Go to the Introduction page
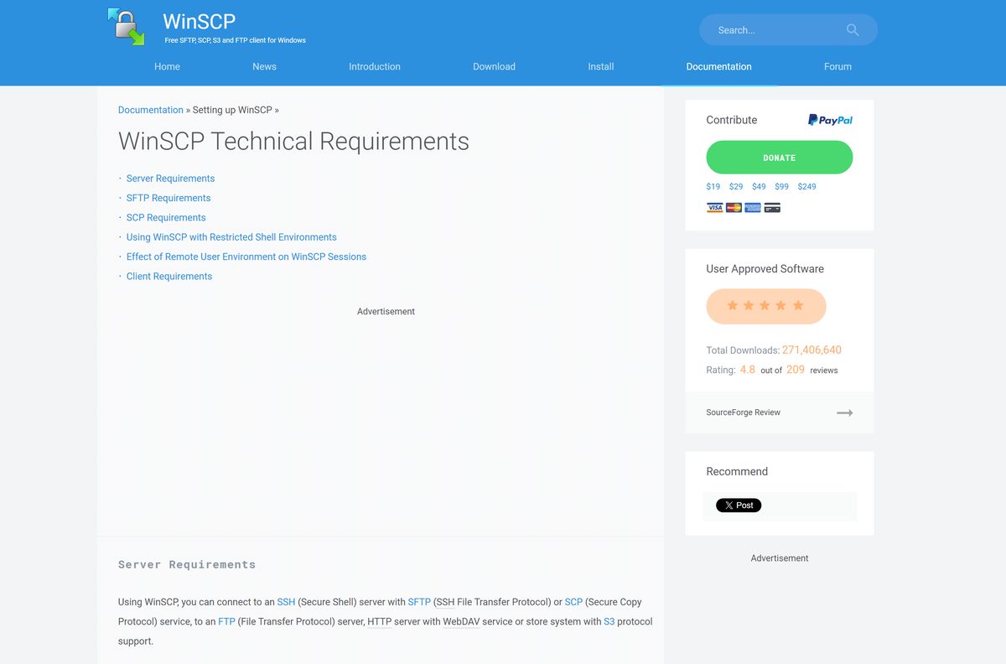 (x=375, y=66)
